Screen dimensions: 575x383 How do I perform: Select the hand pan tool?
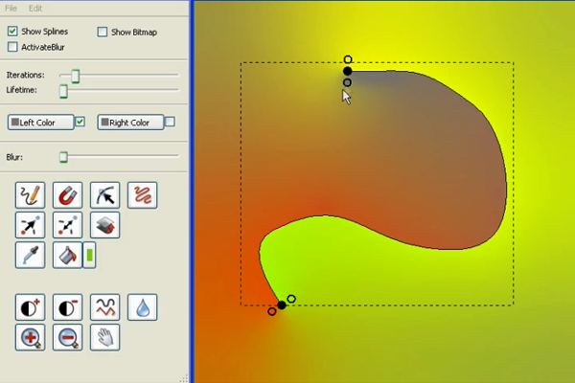click(x=104, y=337)
